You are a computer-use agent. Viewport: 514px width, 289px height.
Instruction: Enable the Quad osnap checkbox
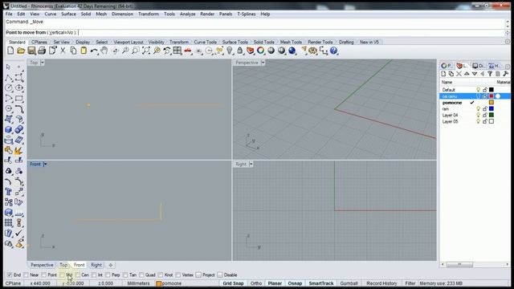tap(141, 275)
